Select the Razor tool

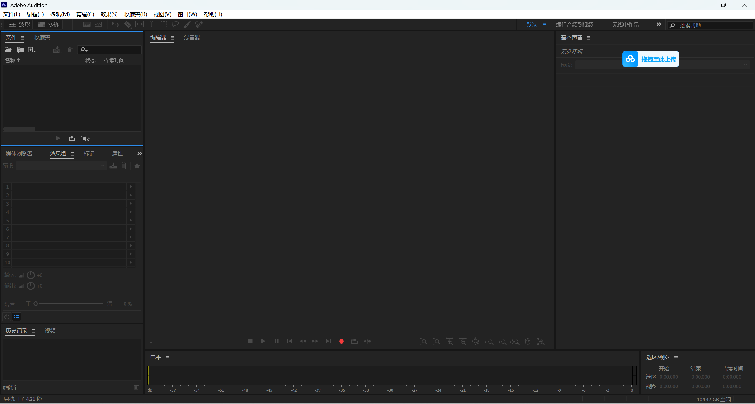coord(128,24)
